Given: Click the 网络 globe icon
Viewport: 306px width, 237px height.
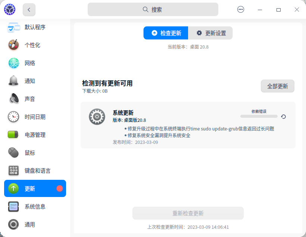Looking at the screenshot, I should 13,63.
